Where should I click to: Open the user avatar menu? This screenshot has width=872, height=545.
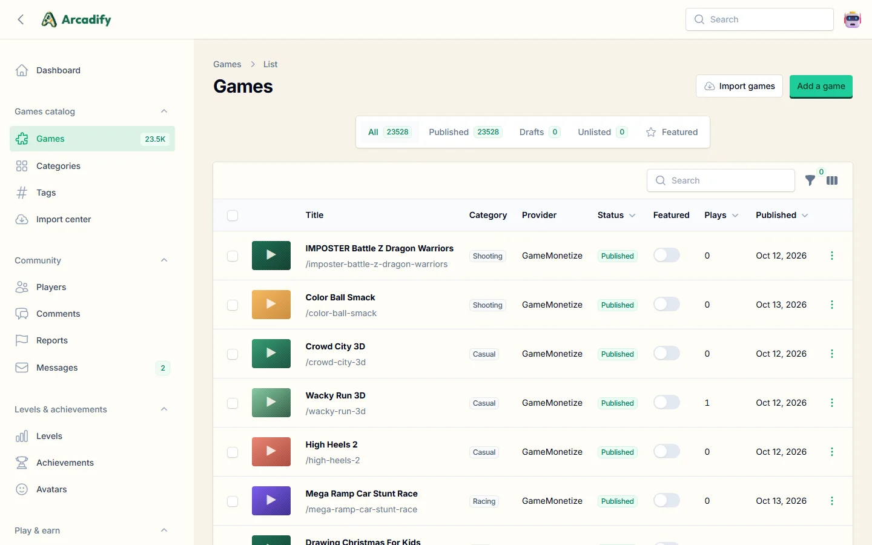853,19
